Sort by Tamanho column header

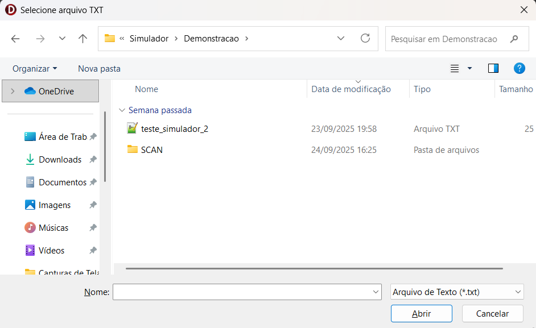coord(516,89)
